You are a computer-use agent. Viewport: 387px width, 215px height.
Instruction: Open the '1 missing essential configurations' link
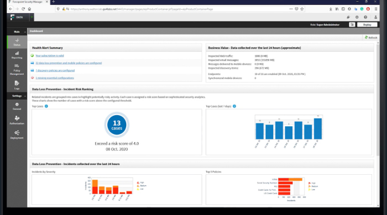tap(55, 78)
